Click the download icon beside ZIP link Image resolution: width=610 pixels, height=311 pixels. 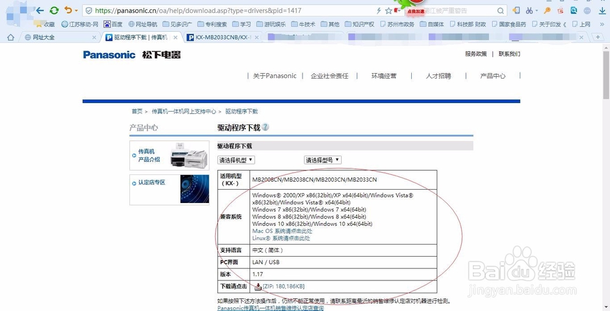[x=258, y=287]
